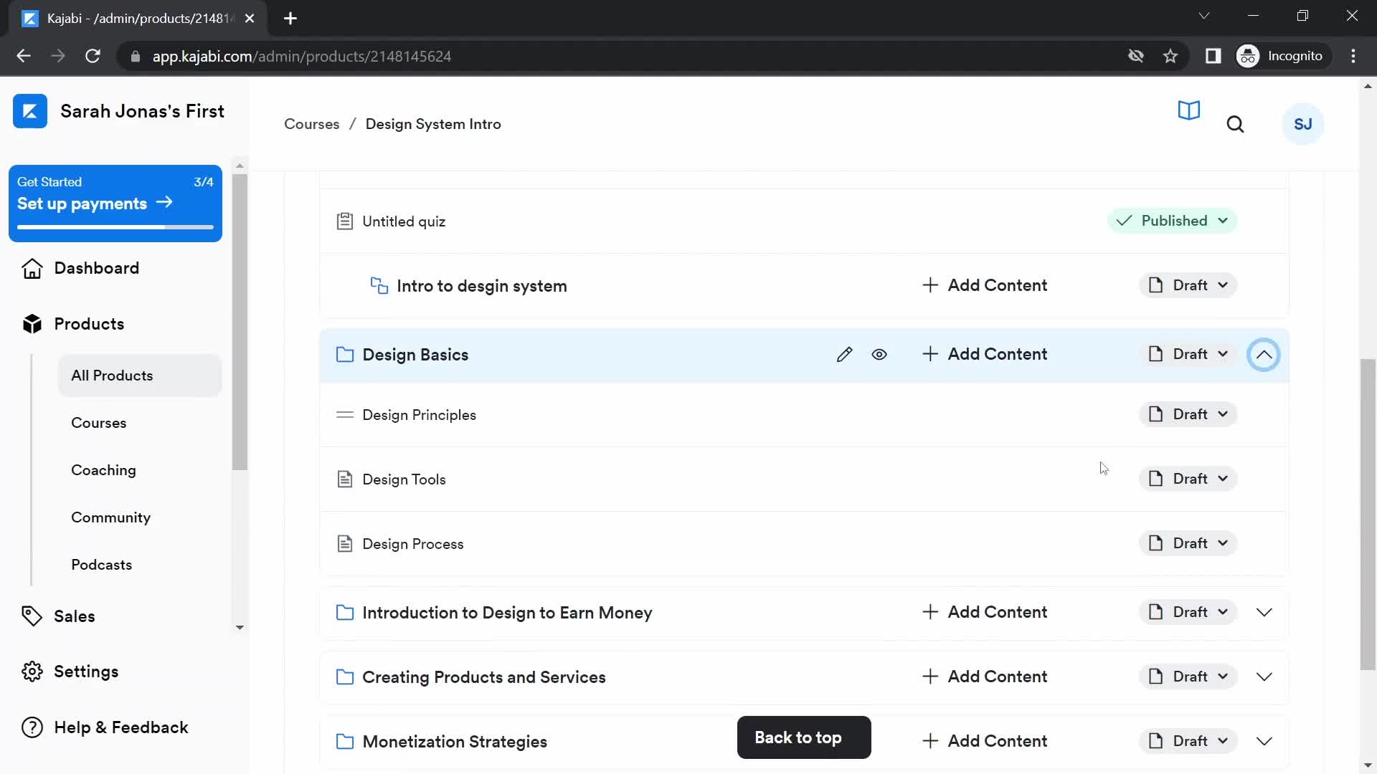The width and height of the screenshot is (1377, 774).
Task: Click the sub-item icon for Intro to design system
Action: (379, 285)
